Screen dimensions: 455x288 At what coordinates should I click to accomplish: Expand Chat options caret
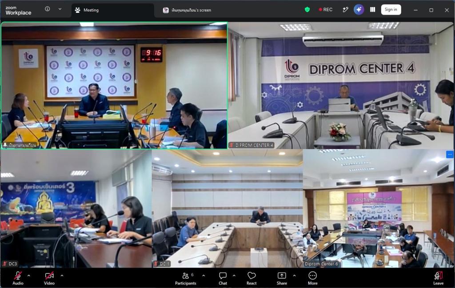234,276
